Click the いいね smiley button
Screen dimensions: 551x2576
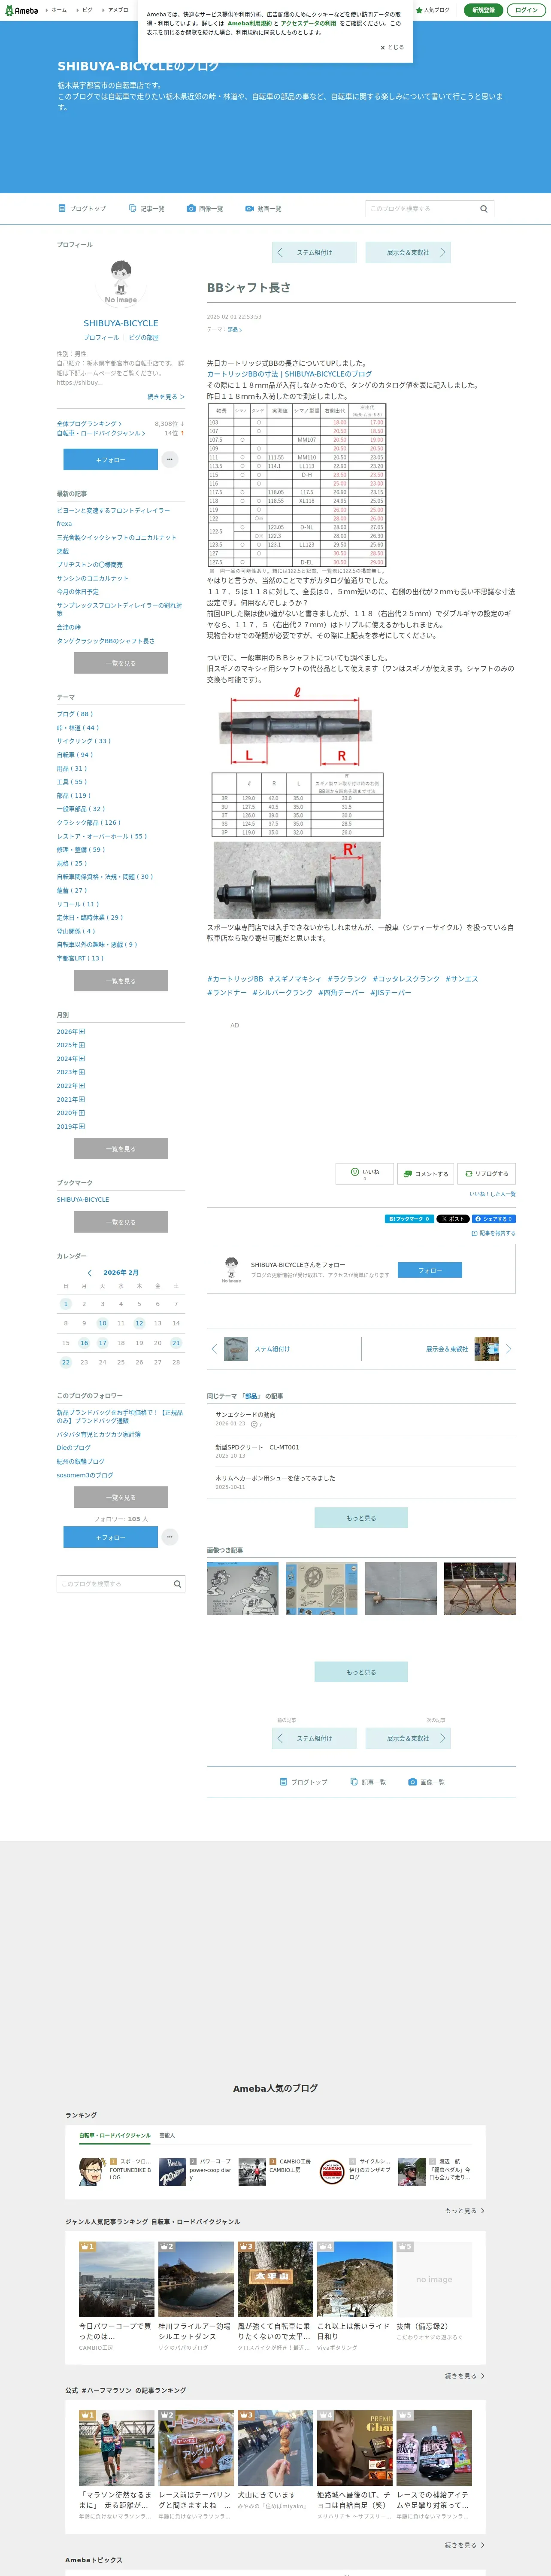(364, 1173)
